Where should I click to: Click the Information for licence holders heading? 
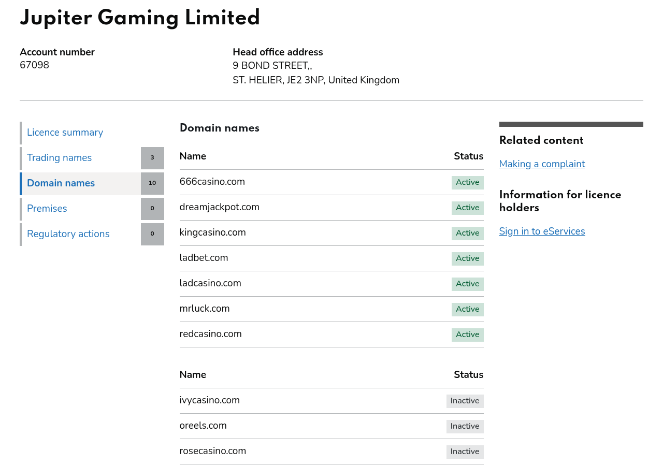tap(560, 201)
